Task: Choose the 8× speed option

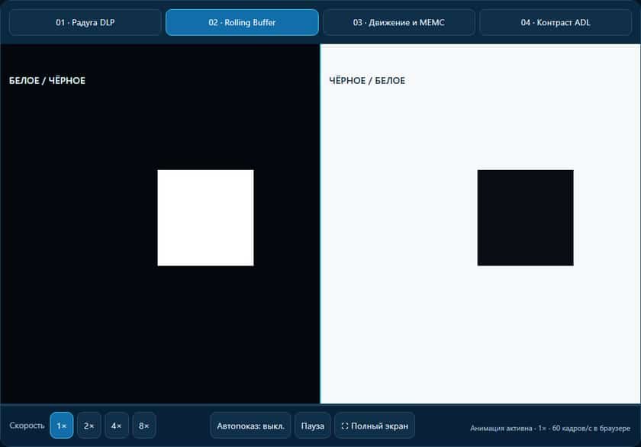Action: click(144, 426)
